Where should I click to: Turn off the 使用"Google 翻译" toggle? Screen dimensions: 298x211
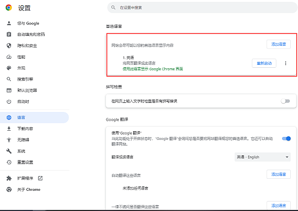coord(286,139)
